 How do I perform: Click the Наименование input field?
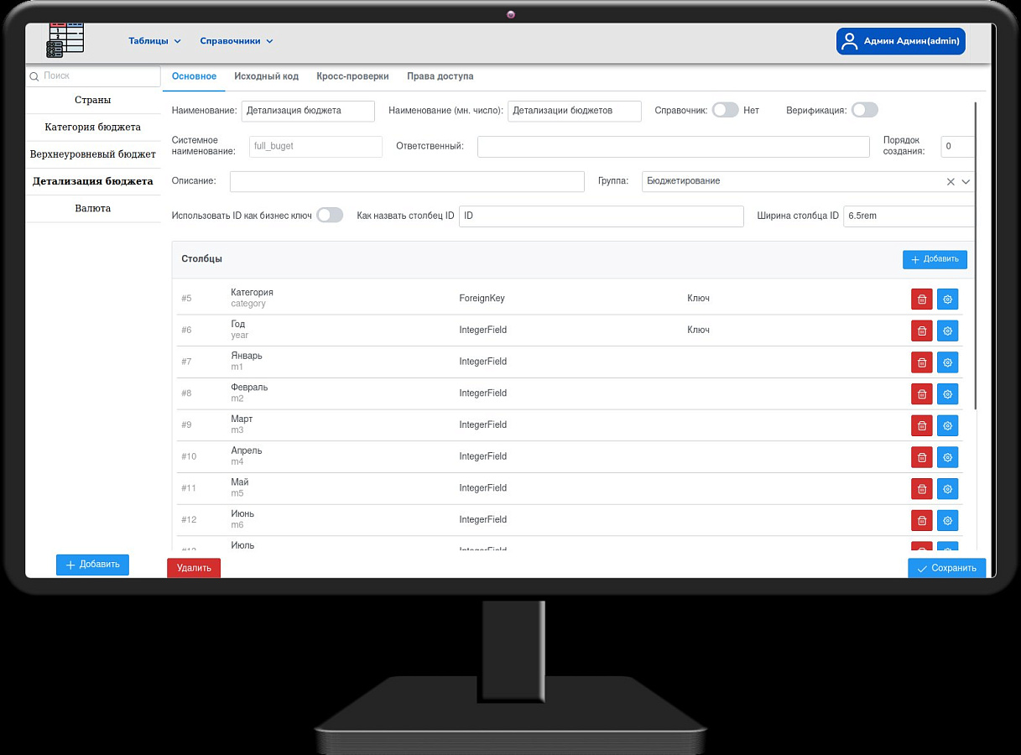click(x=308, y=111)
